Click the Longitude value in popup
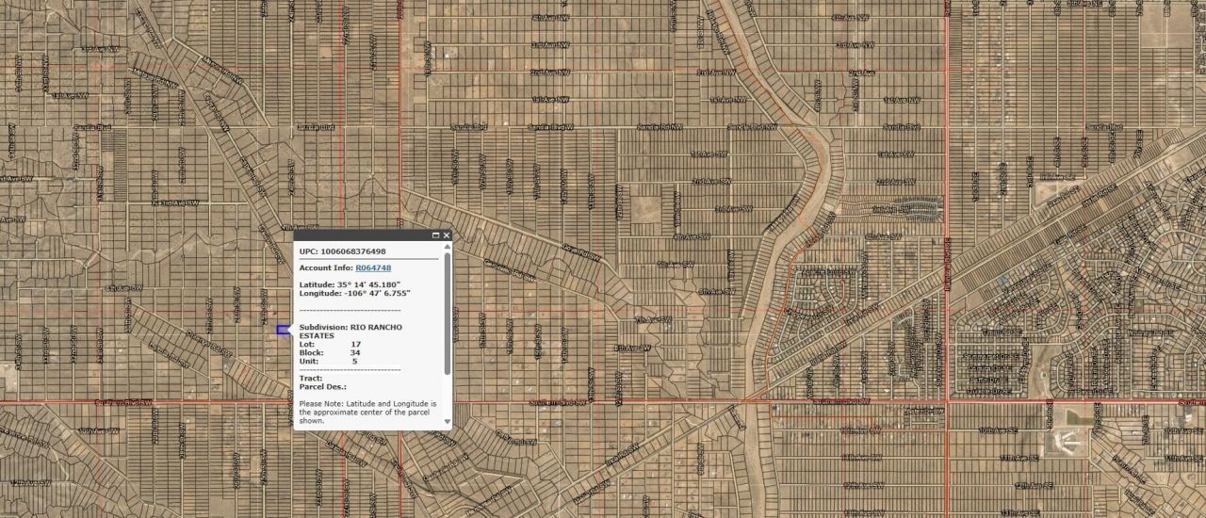The image size is (1206, 518). [377, 293]
